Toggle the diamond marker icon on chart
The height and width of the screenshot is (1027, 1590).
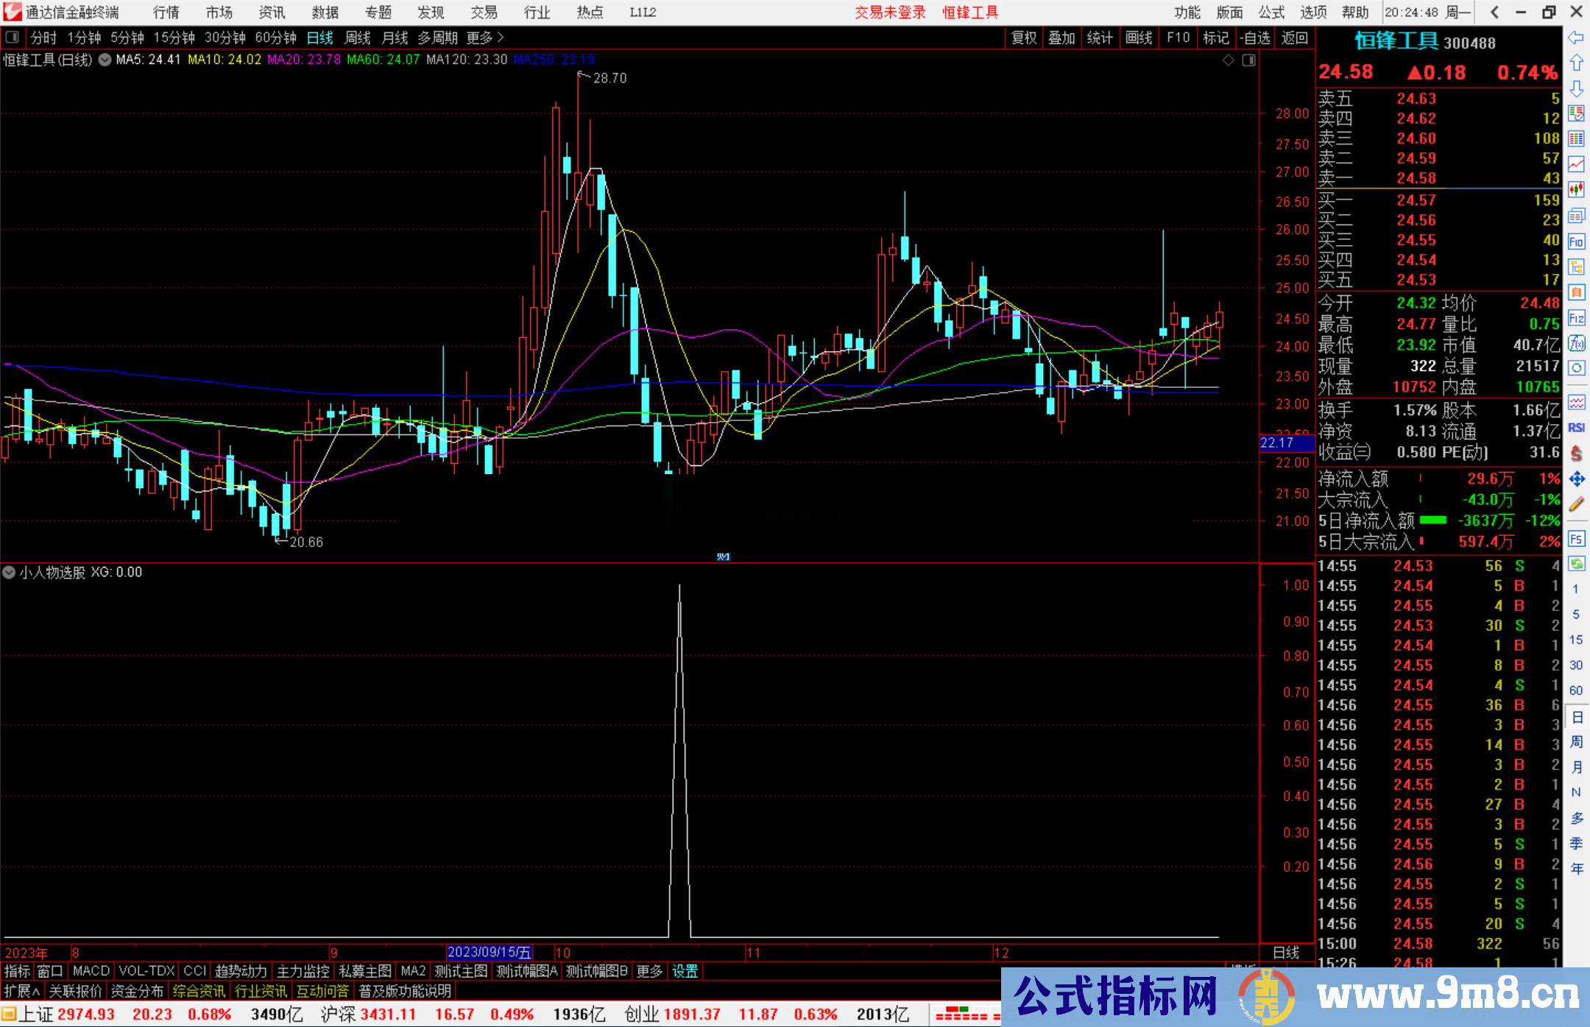coord(1228,60)
